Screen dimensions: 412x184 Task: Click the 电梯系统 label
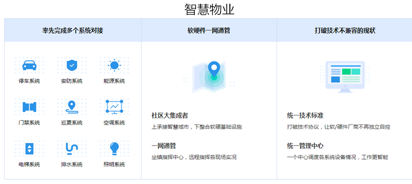29,164
